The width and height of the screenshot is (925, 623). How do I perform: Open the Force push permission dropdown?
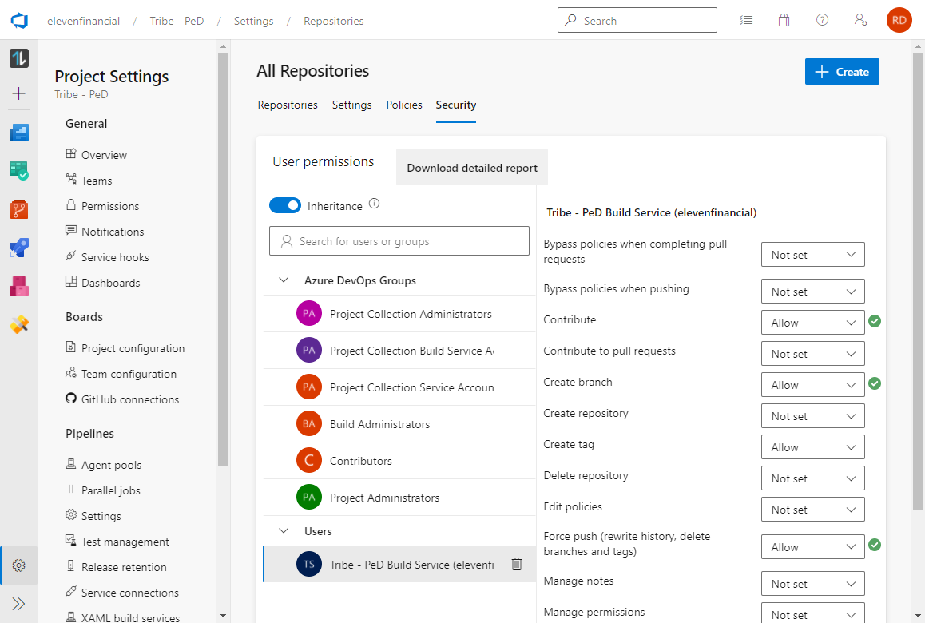813,547
